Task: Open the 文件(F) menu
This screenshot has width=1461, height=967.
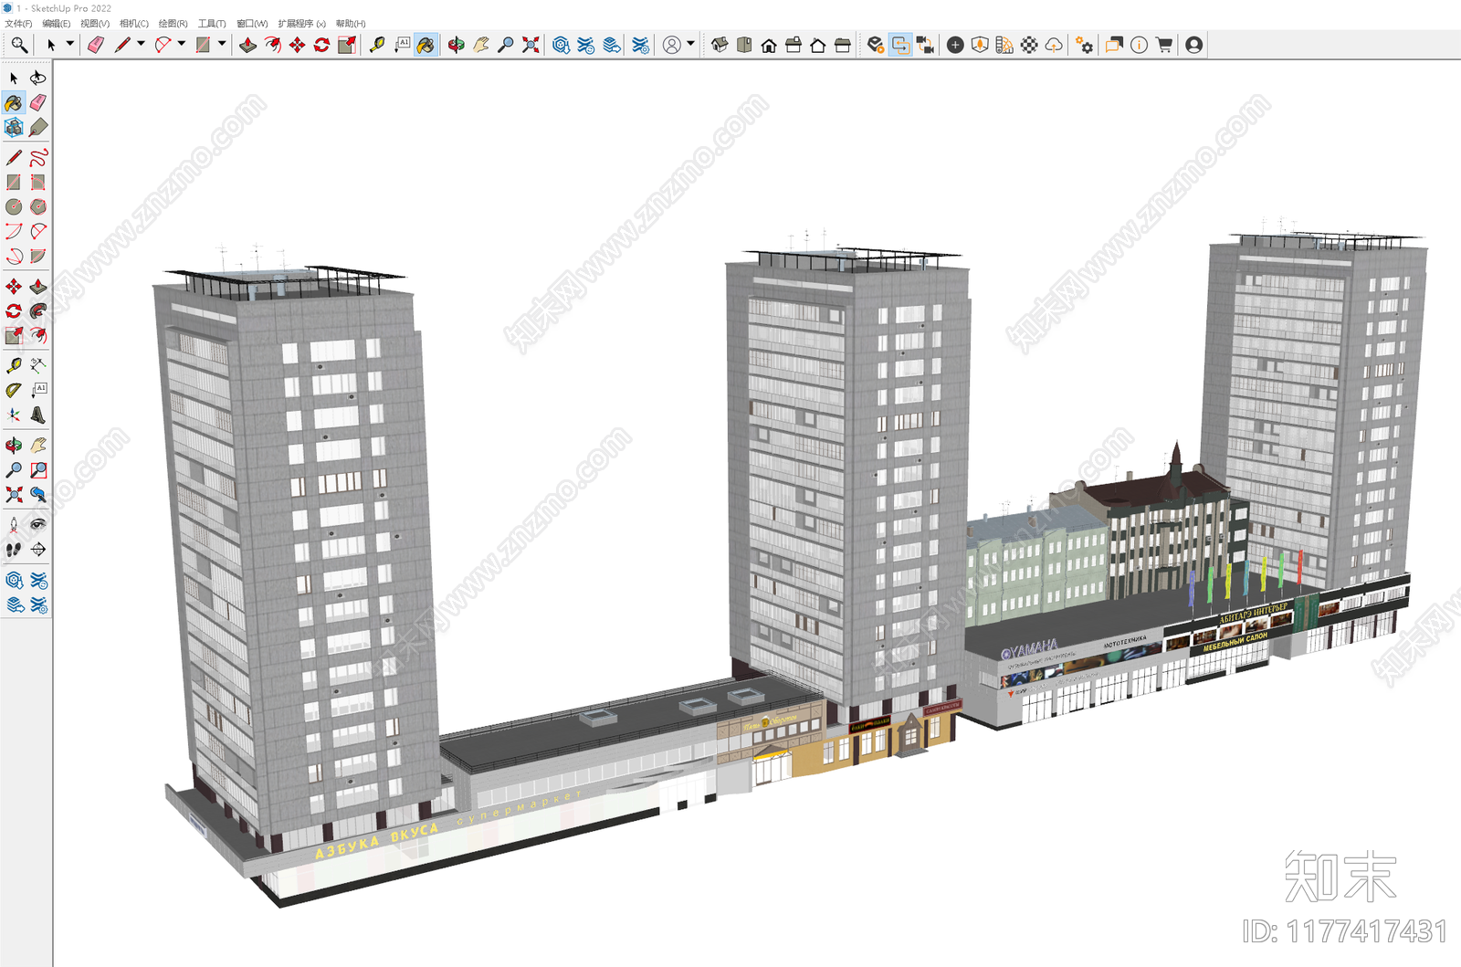Action: 18,24
